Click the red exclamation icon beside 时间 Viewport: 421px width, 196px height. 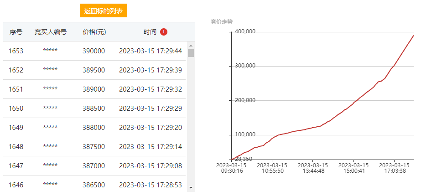tap(164, 32)
